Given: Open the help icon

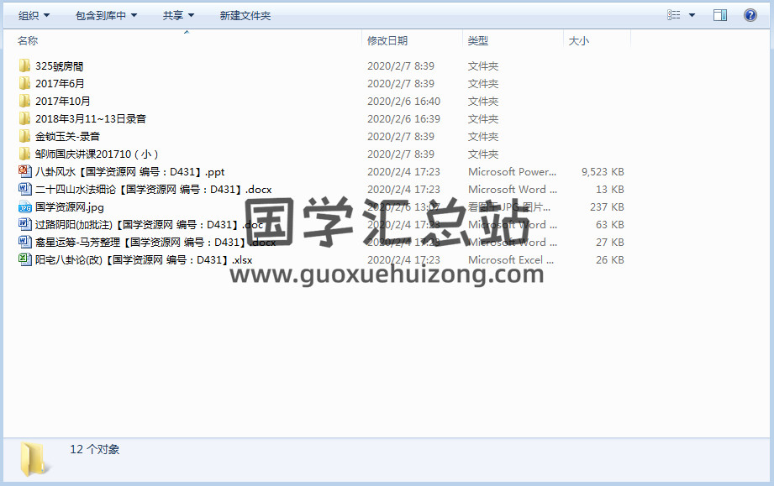Looking at the screenshot, I should coord(750,15).
